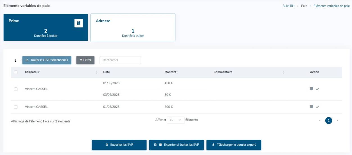Click checkmark icon for the 800 € row
Viewport: 352px width, 155px height.
coord(318,107)
